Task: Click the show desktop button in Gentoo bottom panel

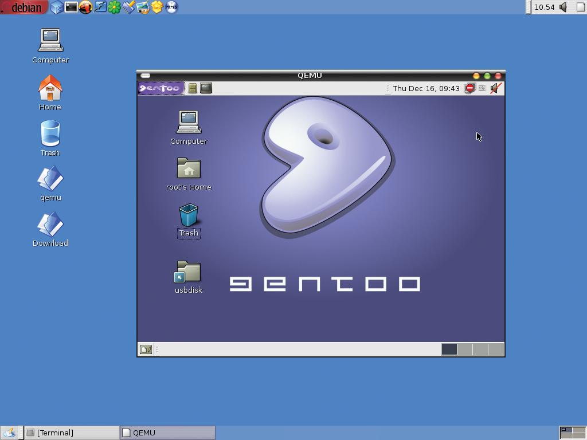Action: click(x=146, y=350)
